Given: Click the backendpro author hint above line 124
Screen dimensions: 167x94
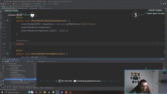Looking at the screenshot, I should click(x=23, y=41).
